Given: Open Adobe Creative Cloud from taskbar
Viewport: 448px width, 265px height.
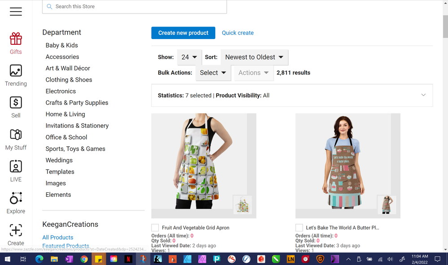Looking at the screenshot, I should pos(114,259).
